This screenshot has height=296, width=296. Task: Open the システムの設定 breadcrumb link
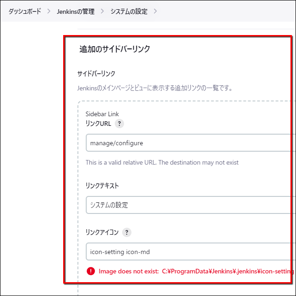pyautogui.click(x=129, y=12)
